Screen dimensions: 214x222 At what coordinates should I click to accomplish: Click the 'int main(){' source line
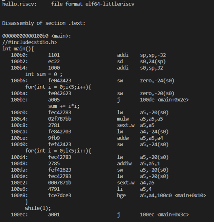coord(18,49)
